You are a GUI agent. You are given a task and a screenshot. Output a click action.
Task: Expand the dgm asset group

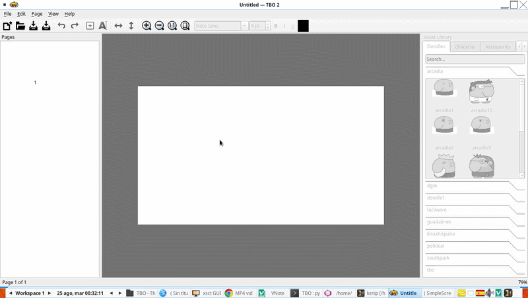(x=475, y=186)
